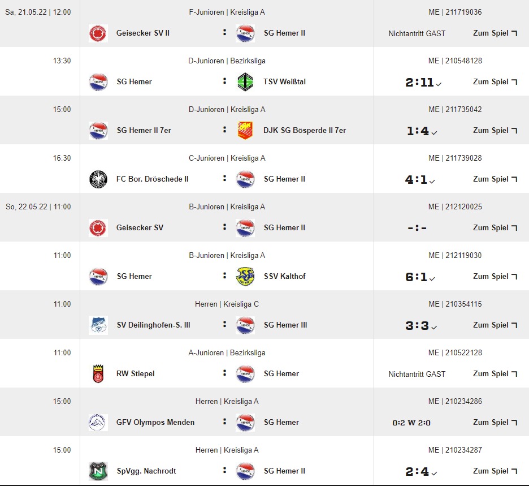Click the TSV Weißtal club logo

pos(245,82)
